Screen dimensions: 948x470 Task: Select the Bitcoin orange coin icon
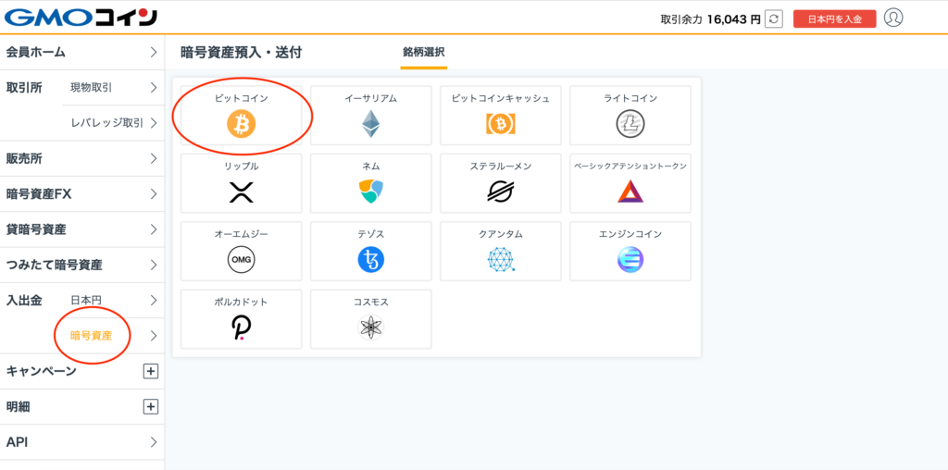click(x=242, y=125)
